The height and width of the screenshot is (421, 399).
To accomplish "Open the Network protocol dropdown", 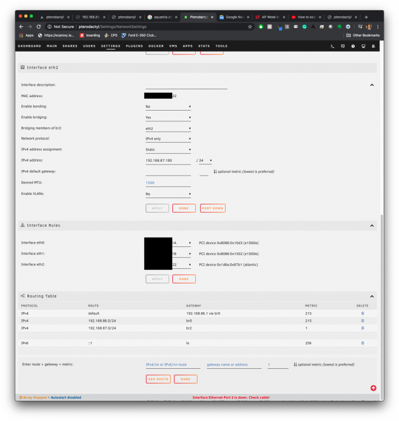I will [x=168, y=139].
